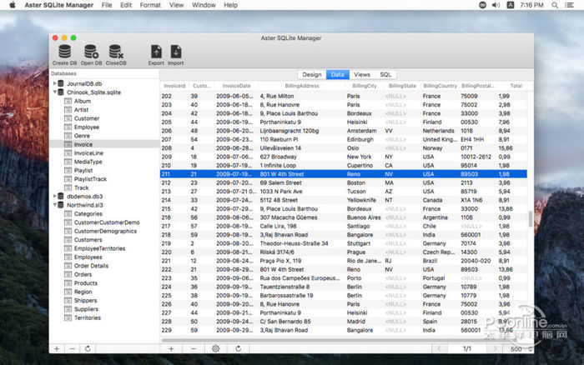
Task: Open Notification Center in the menu bar
Action: (569, 5)
